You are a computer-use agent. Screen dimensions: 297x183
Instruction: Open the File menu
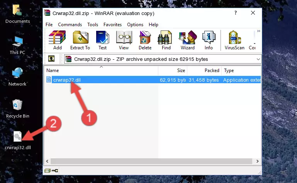(49, 25)
